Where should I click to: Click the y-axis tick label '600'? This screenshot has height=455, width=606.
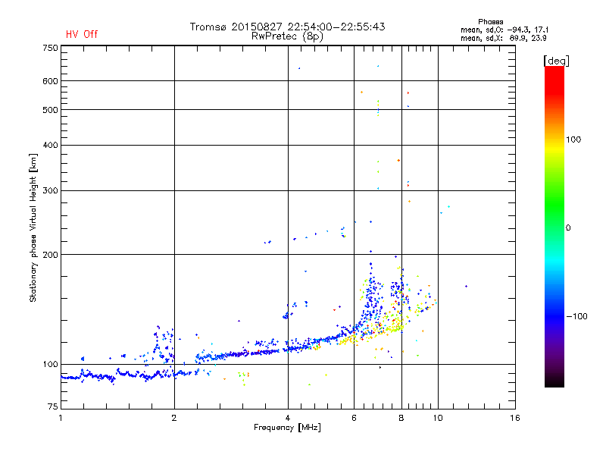tap(50, 81)
